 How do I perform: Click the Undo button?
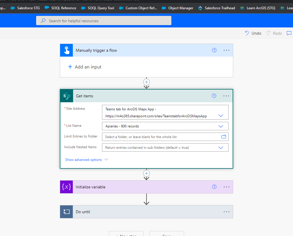pyautogui.click(x=253, y=33)
